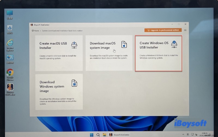This screenshot has height=137, width=218.
Task: Select the Create Windows OS USB Installer card
Action: [x=159, y=53]
